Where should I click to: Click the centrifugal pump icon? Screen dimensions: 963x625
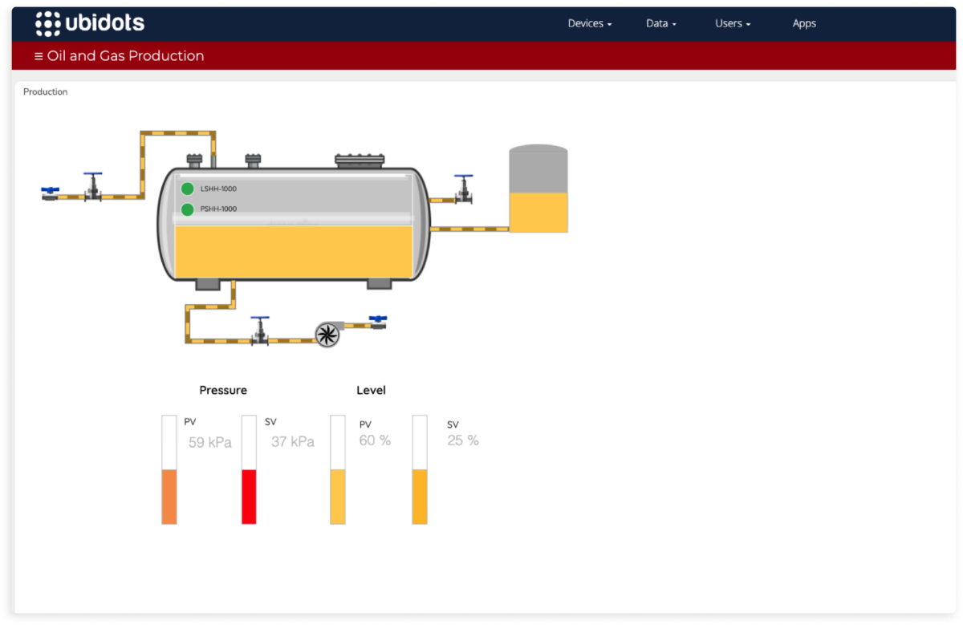pyautogui.click(x=327, y=334)
